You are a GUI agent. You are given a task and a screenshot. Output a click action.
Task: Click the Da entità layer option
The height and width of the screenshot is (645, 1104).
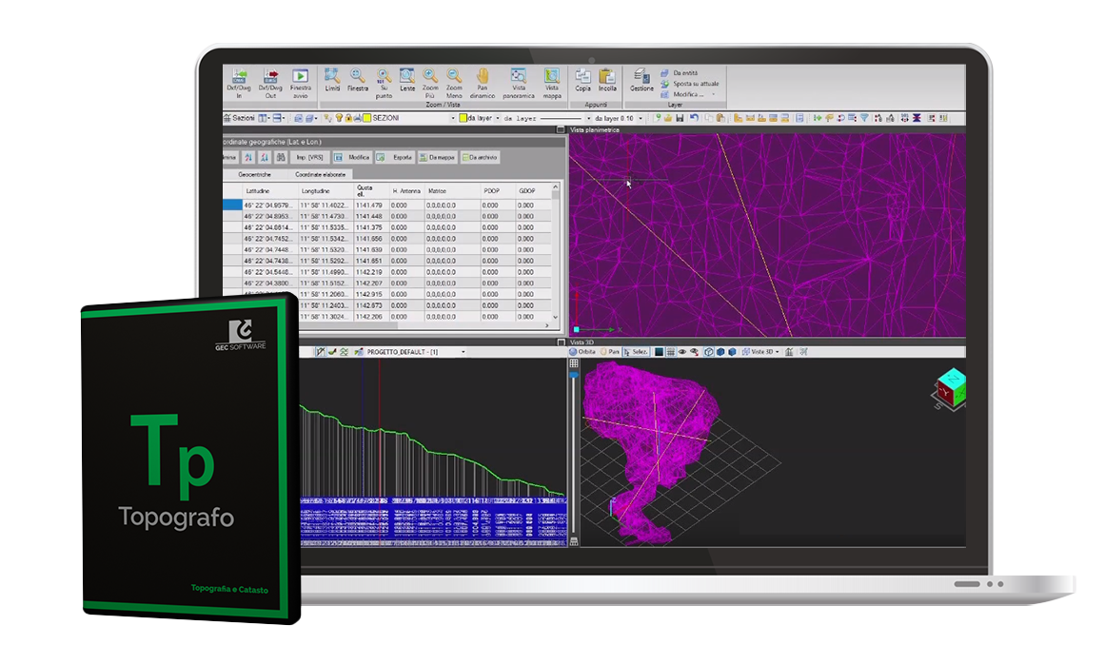point(680,72)
